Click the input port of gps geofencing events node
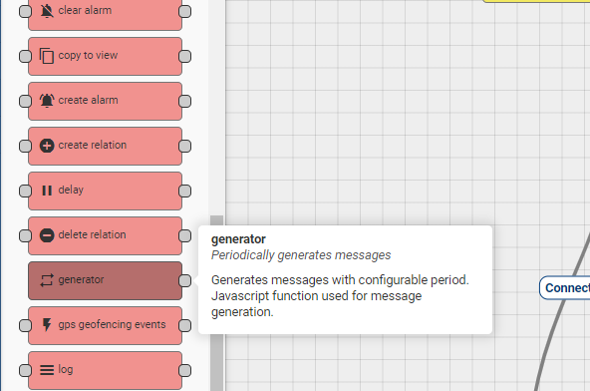 tap(25, 325)
